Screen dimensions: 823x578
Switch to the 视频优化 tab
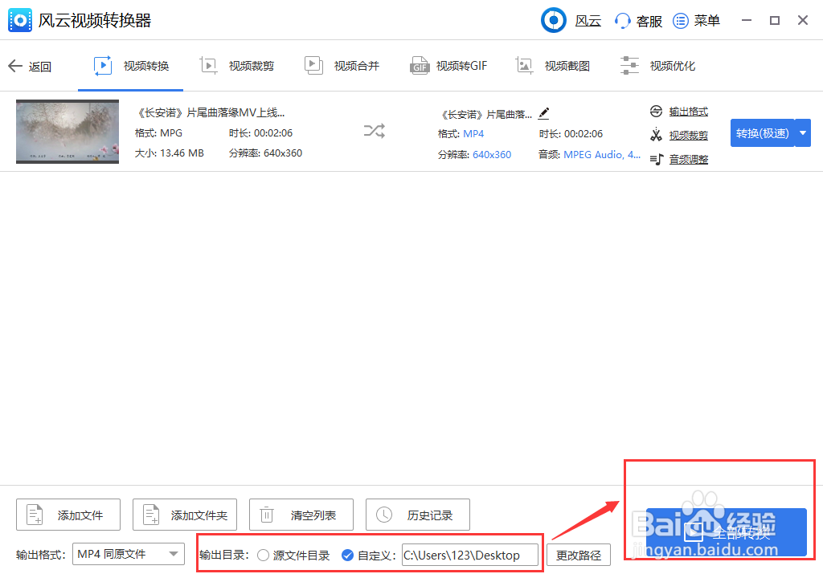657,66
